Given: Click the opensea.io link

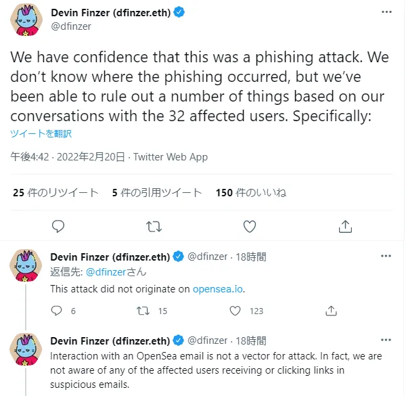Looking at the screenshot, I should (x=218, y=289).
